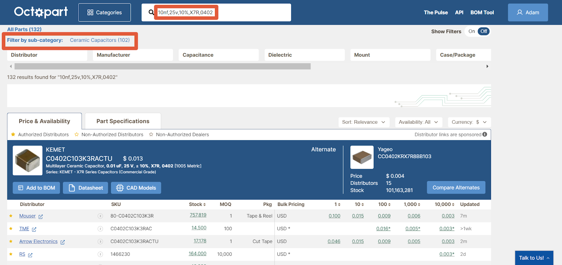This screenshot has height=265, width=562.
Task: Click the star beside Arrow Electronics row
Action: (11, 241)
